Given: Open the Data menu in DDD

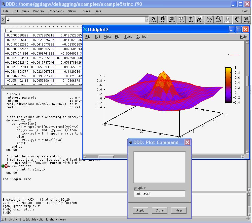Looking at the screenshot, I should point(98,11).
